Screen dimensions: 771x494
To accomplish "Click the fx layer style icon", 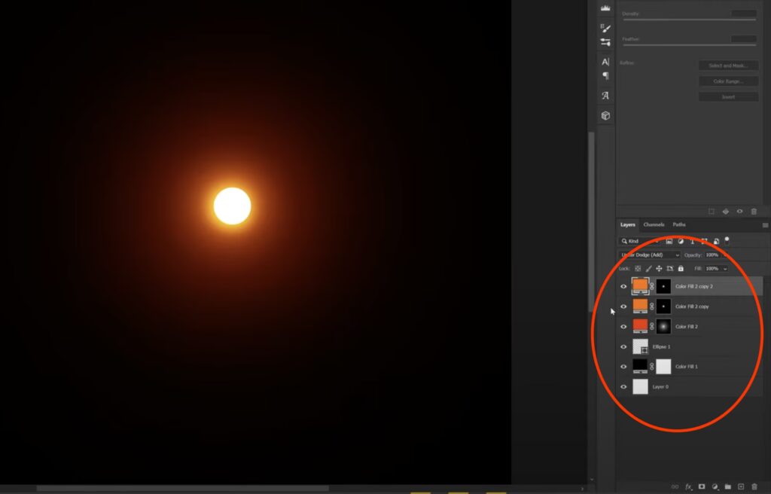I will 688,486.
